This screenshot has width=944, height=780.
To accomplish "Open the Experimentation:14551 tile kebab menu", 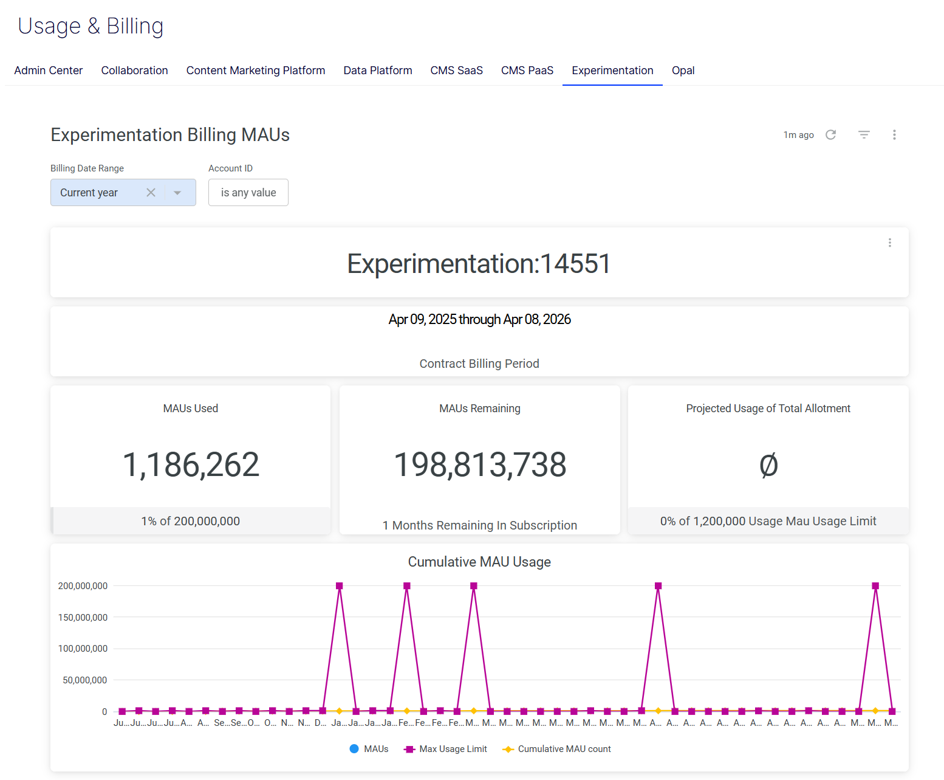I will 889,243.
